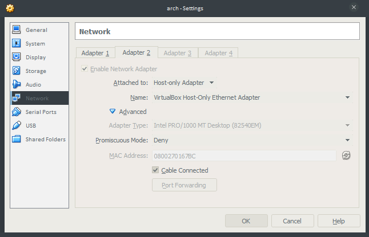Switch to the Adapter 1 tab
Screen dimensions: 369x237
point(95,53)
